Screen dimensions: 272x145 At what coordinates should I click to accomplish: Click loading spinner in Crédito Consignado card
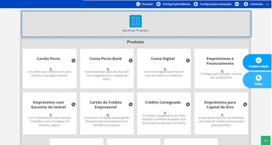[x=166, y=113]
